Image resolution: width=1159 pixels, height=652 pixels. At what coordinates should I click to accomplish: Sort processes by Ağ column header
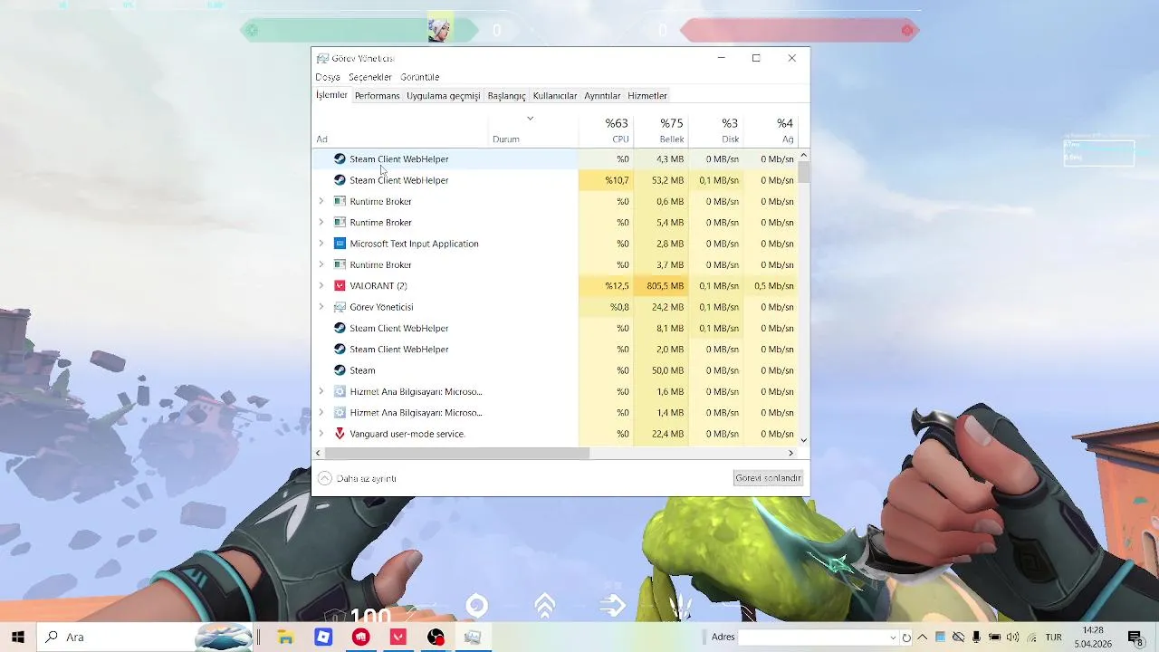(771, 129)
